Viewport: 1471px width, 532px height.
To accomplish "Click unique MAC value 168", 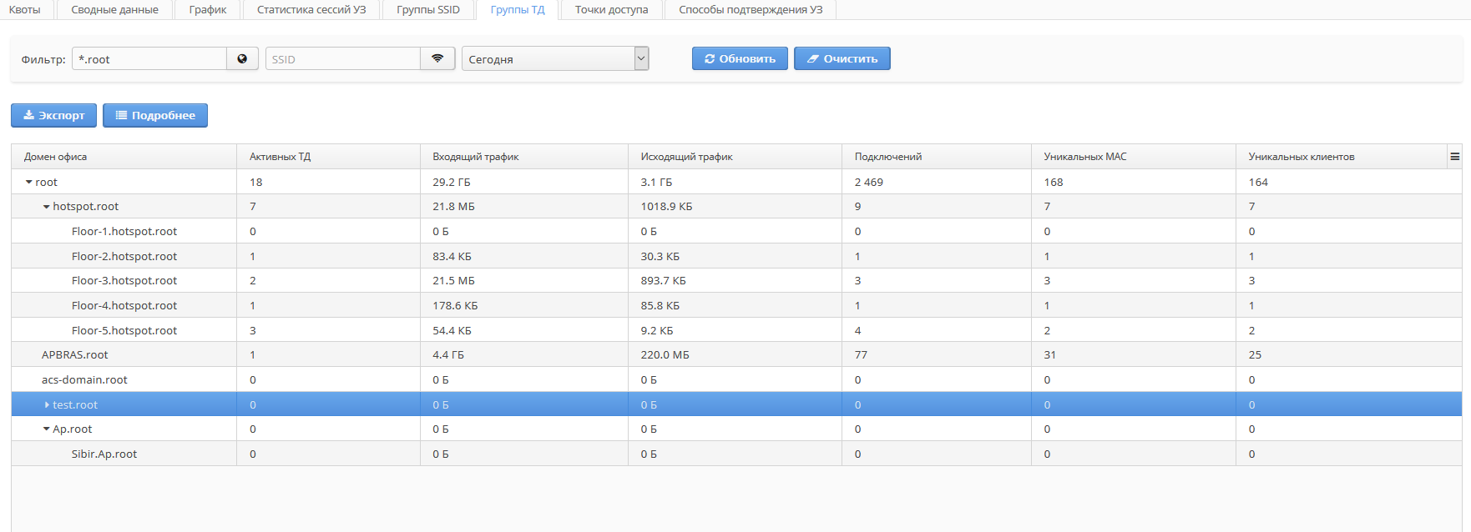I will pyautogui.click(x=1054, y=182).
